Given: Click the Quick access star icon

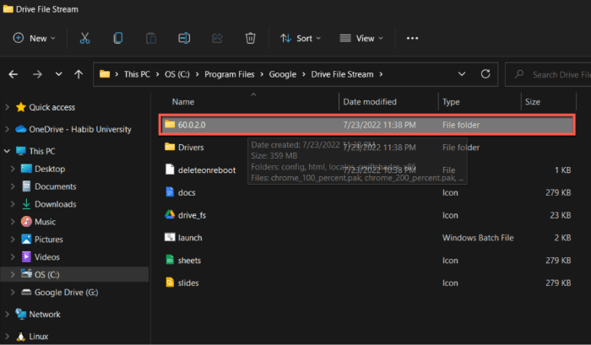Looking at the screenshot, I should click(21, 107).
